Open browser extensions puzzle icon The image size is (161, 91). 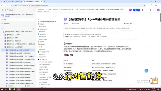[152, 5]
